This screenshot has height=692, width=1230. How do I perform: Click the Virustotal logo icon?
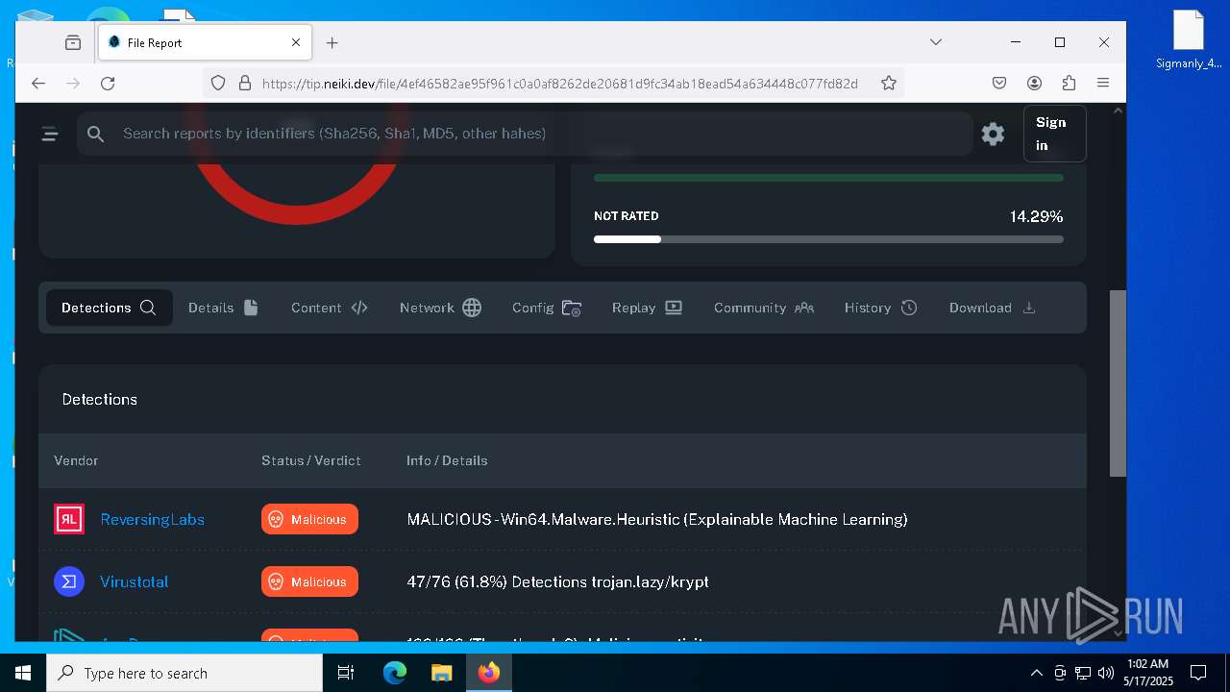point(69,581)
